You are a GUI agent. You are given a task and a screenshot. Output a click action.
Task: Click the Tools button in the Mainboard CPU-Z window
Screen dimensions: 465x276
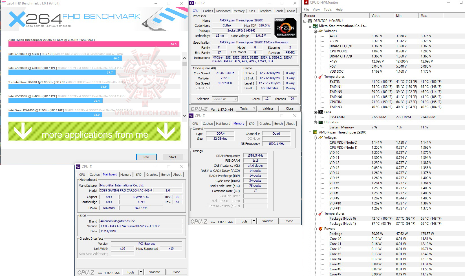pos(131,272)
